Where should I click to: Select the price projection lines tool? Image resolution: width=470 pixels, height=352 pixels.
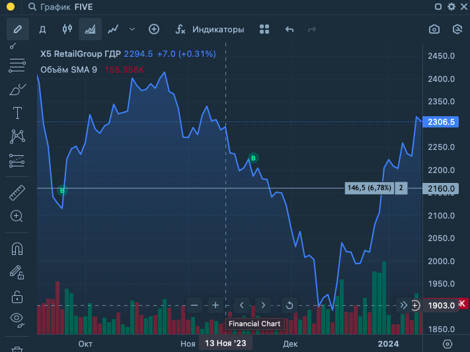(17, 161)
